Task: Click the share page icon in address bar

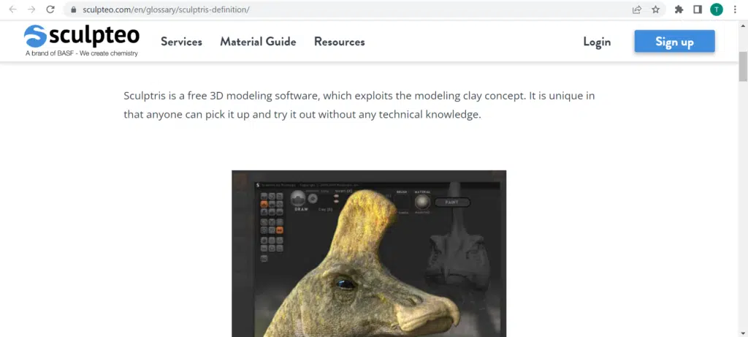Action: pyautogui.click(x=637, y=10)
